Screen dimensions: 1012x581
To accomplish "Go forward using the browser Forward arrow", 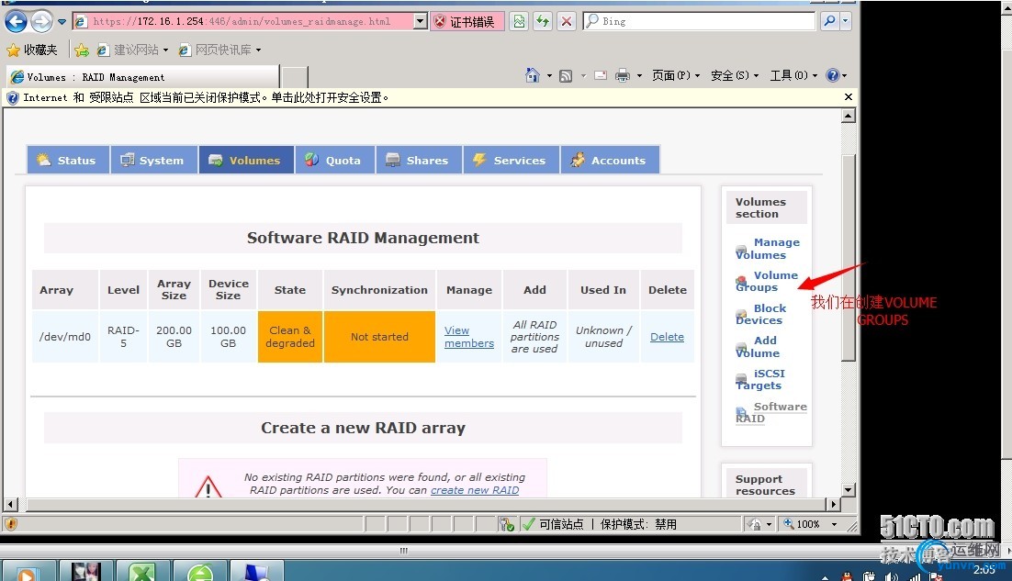I will 41,21.
